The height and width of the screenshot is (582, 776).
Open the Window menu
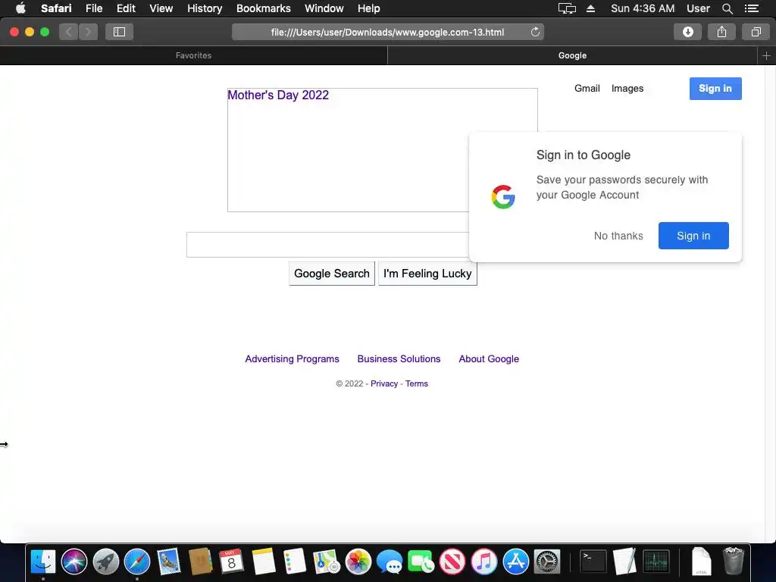324,8
